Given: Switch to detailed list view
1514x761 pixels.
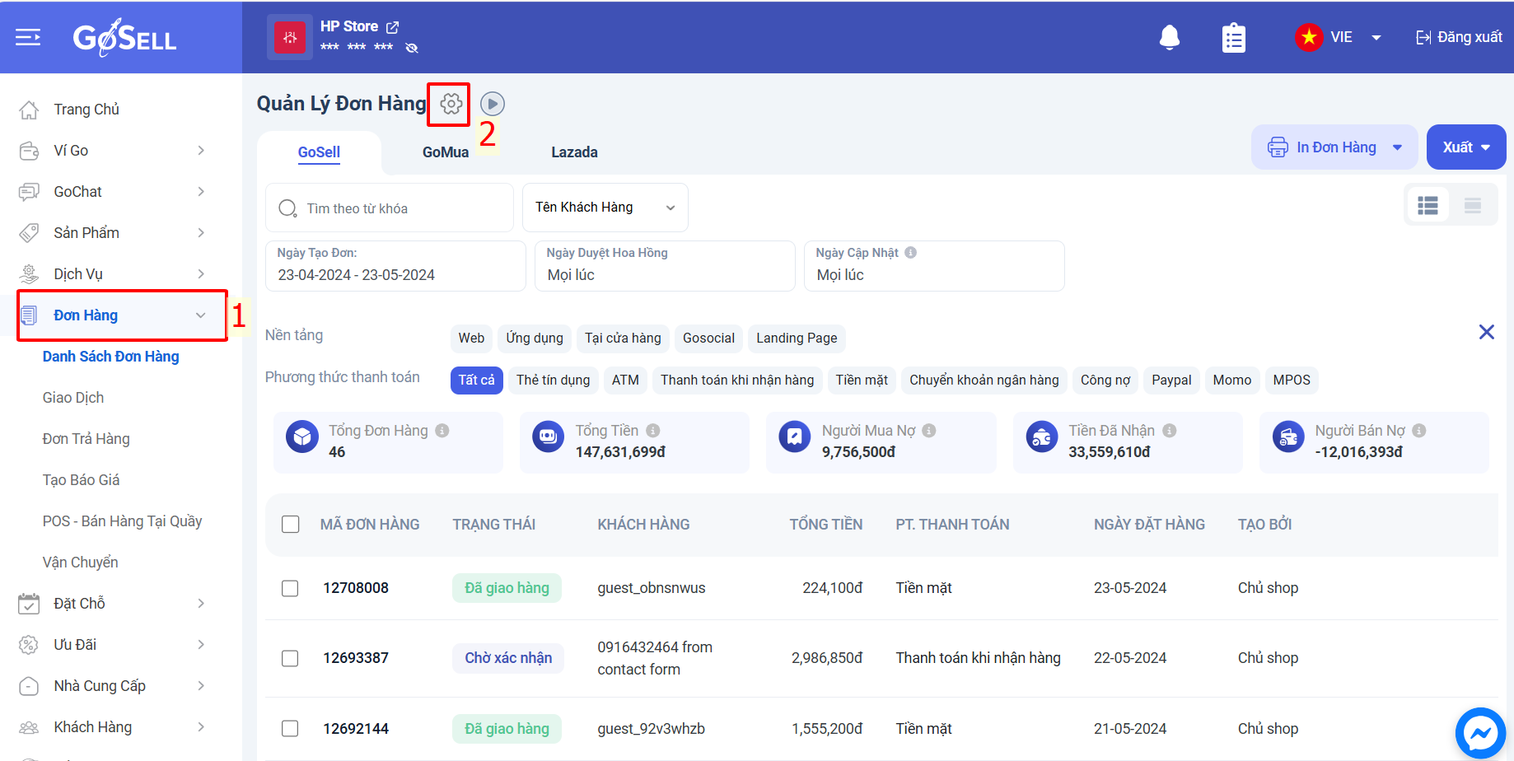Looking at the screenshot, I should pos(1428,205).
